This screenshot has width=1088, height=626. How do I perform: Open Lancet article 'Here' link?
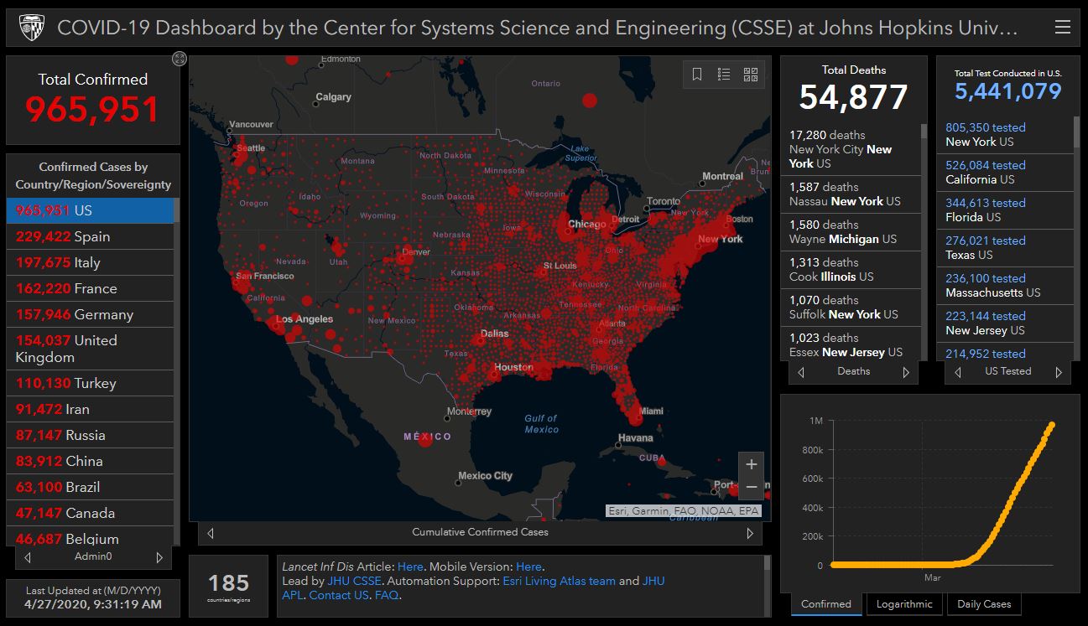coord(410,567)
